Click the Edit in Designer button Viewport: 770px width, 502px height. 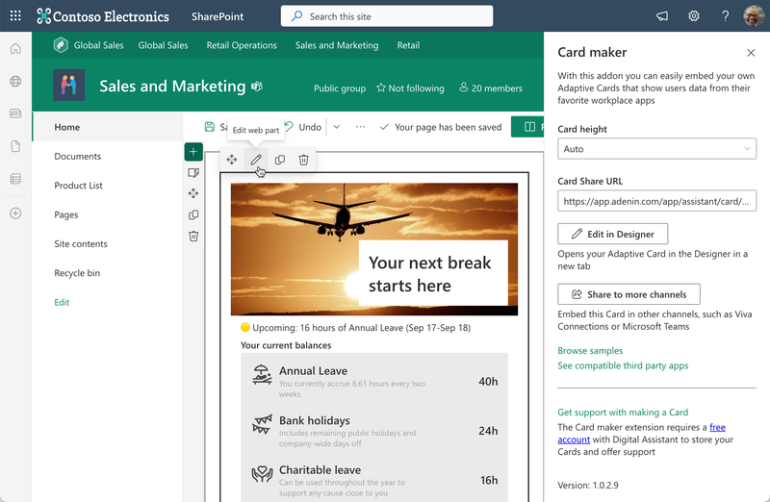(x=612, y=234)
